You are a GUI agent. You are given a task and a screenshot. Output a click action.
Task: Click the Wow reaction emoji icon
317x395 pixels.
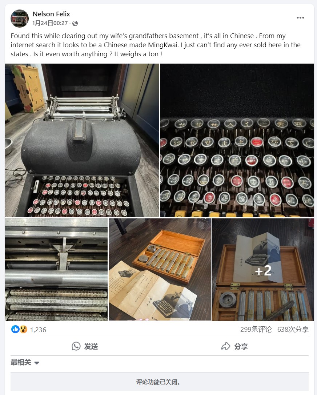pos(23,329)
